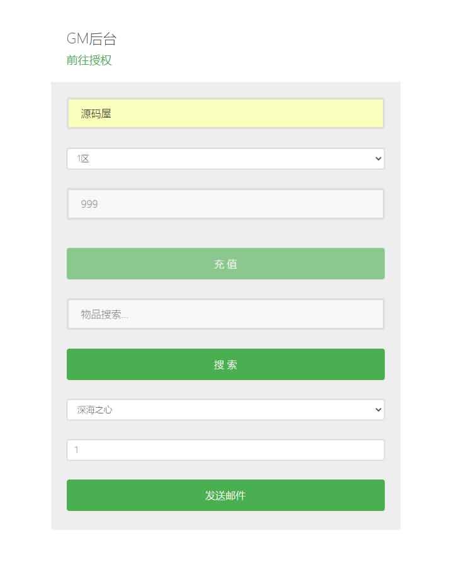Focus the yellow 源码屋 account field

(225, 113)
